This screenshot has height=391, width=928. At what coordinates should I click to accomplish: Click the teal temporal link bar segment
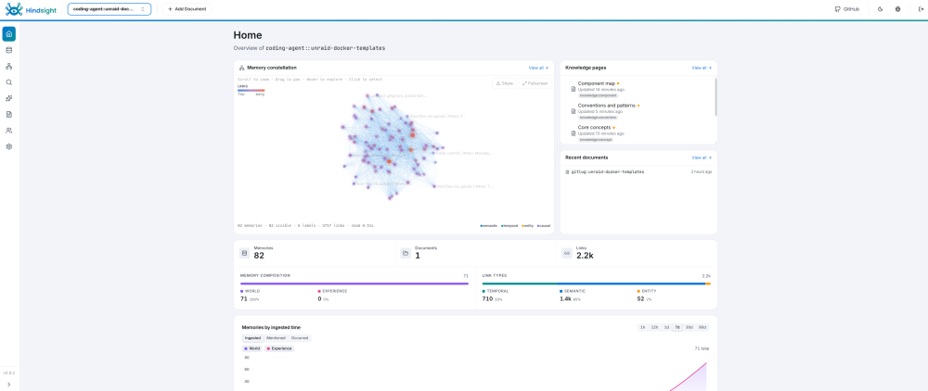point(520,284)
